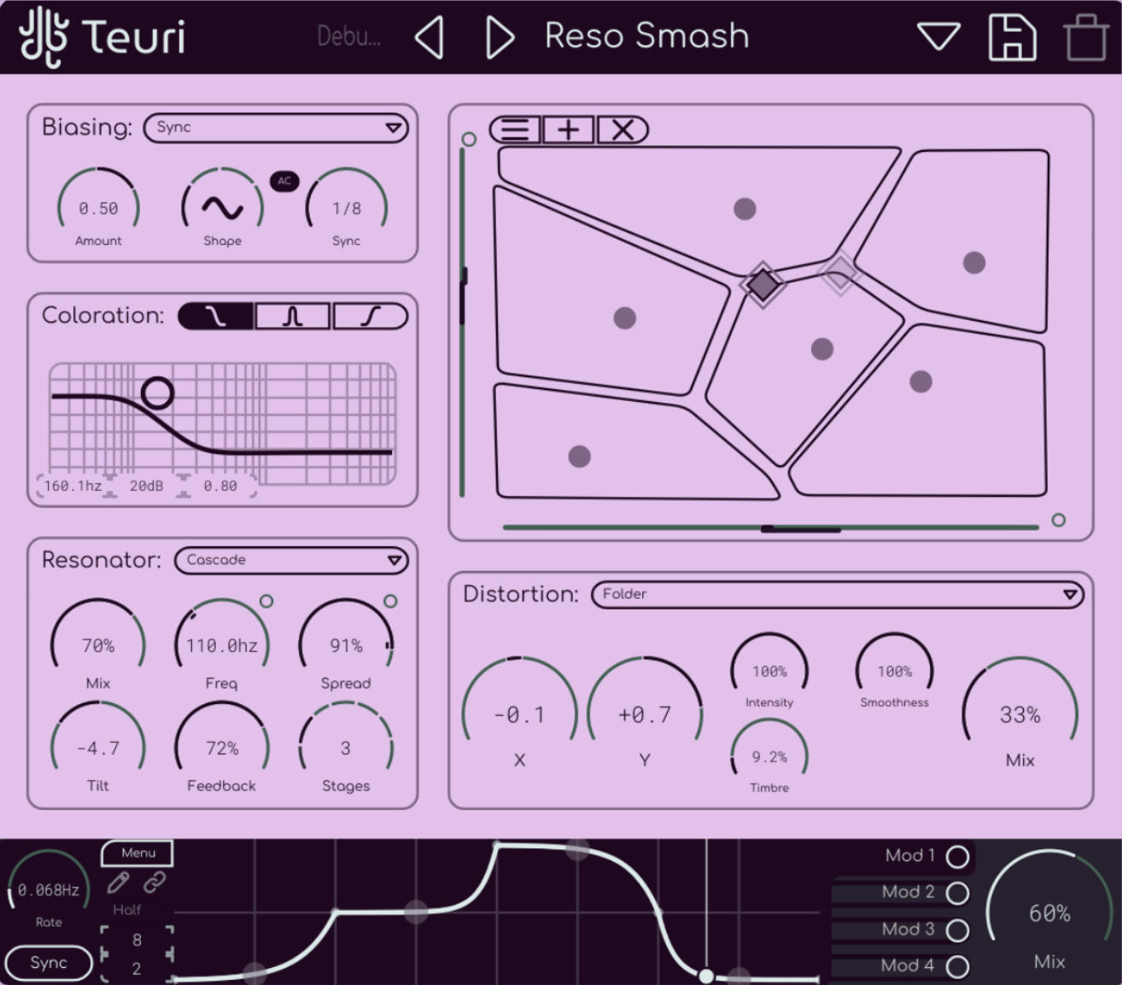Viewport: 1122px width, 985px height.
Task: Toggle the chain link icon
Action: pos(155,883)
